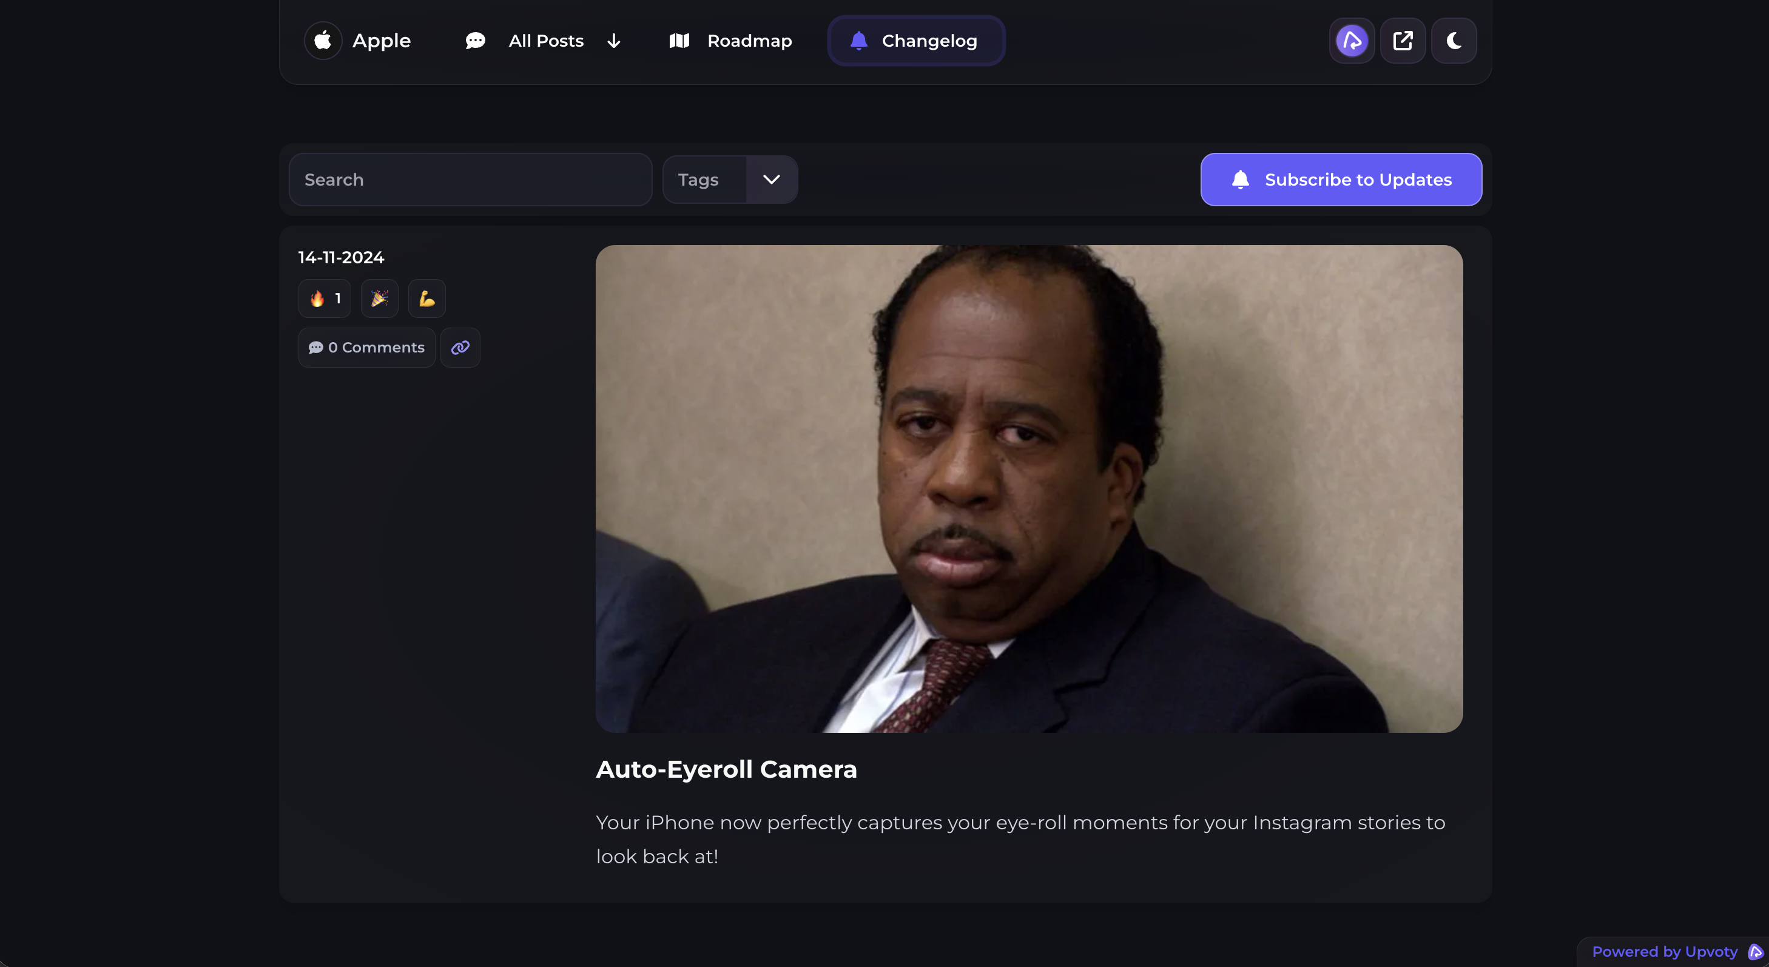Click the speech bubble icon beside All Posts

(x=475, y=41)
